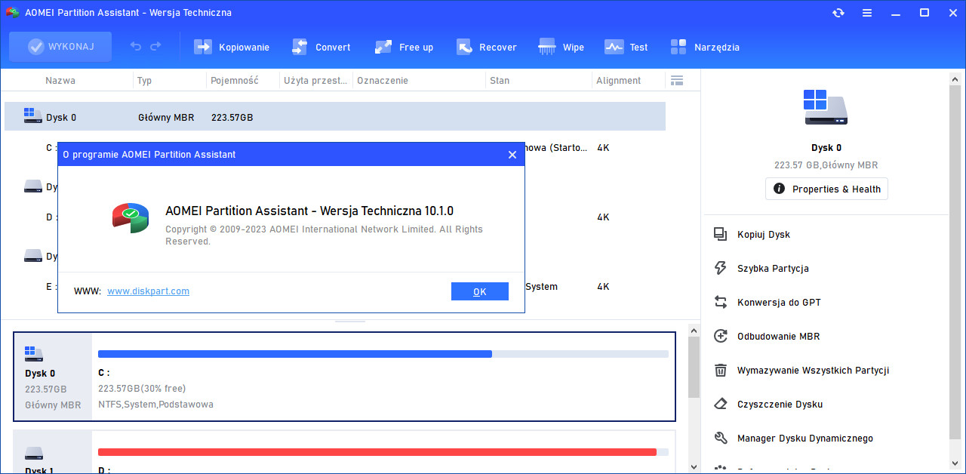Screen dimensions: 966x474
Task: Click 4K alignment in D: row
Action: [603, 217]
